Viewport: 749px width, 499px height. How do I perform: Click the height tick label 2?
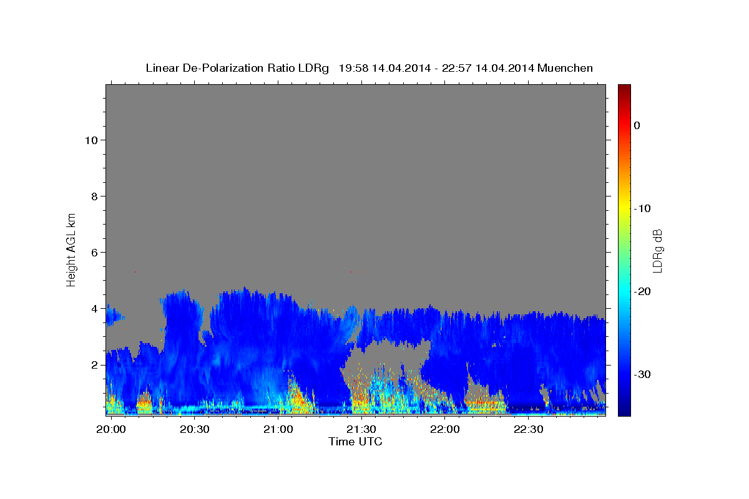93,364
